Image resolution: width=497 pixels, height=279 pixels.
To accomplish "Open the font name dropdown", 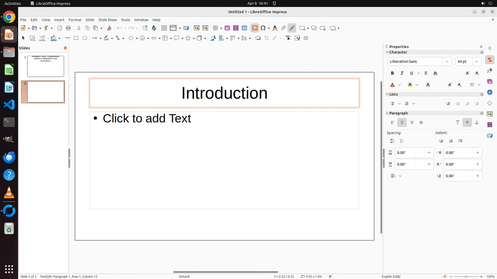I will (x=447, y=61).
